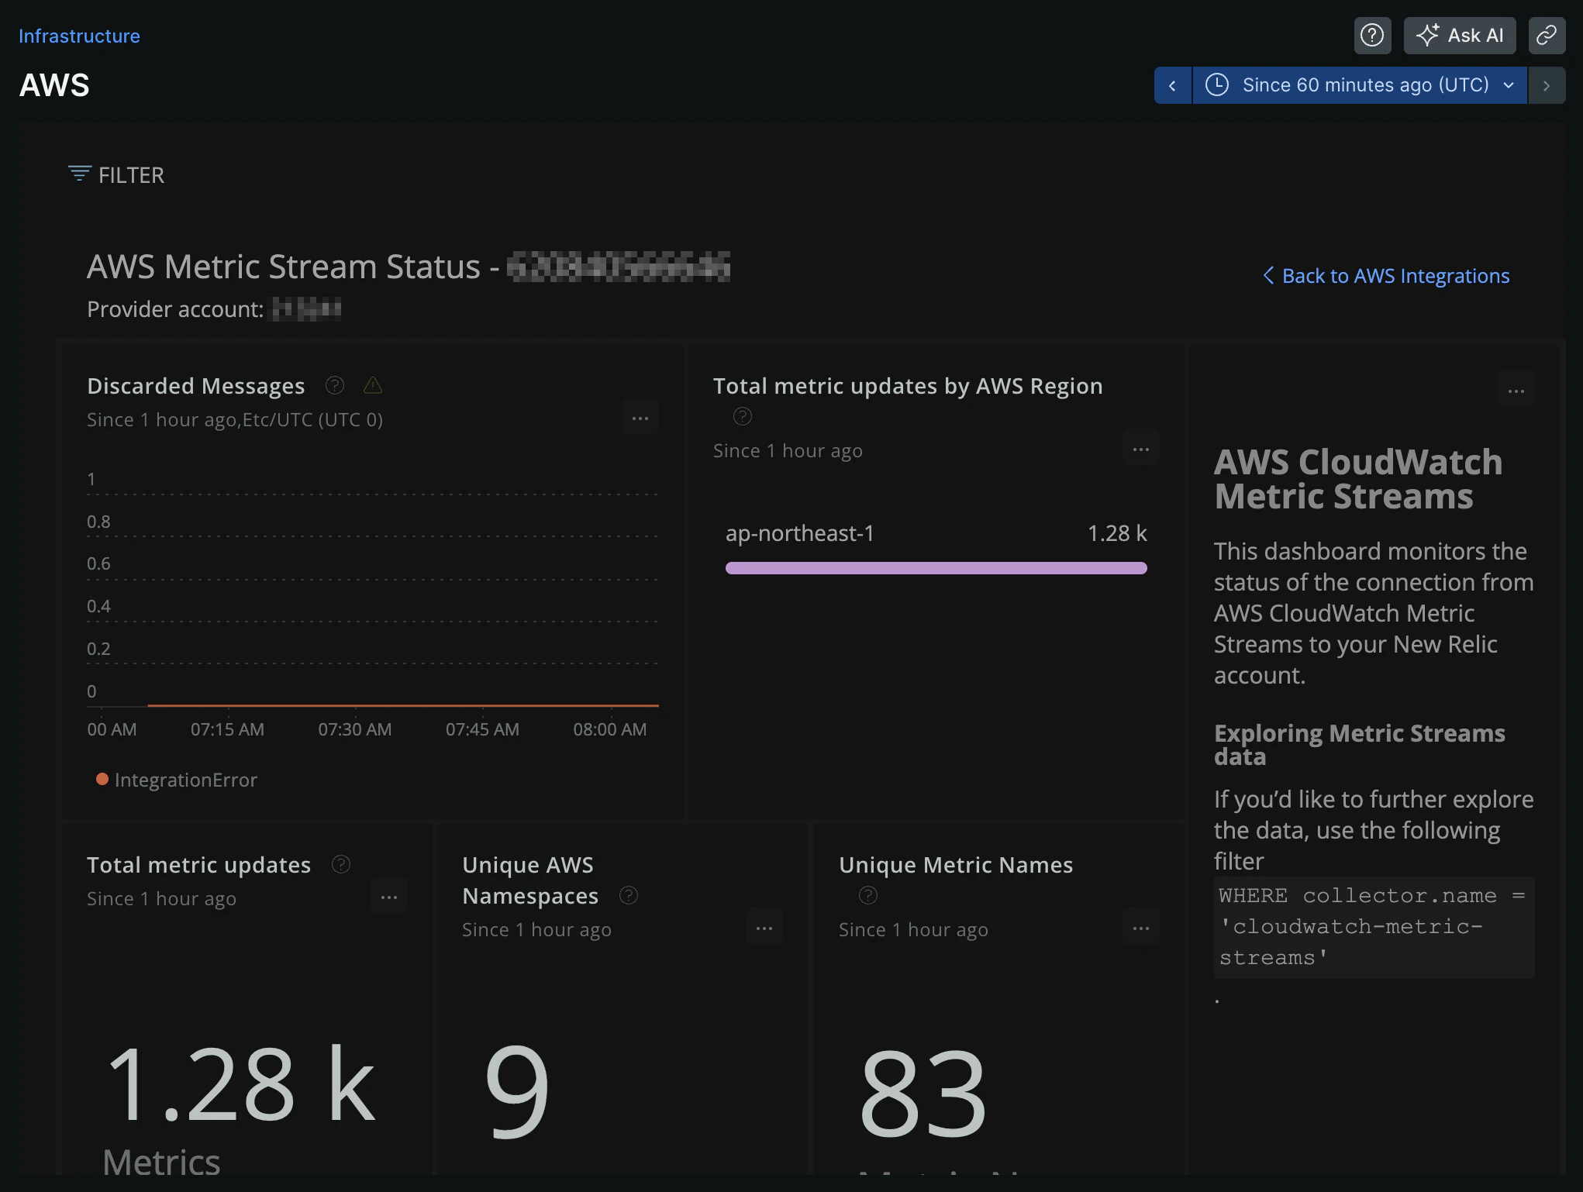This screenshot has width=1583, height=1192.
Task: Click the AWS page title
Action: [54, 85]
